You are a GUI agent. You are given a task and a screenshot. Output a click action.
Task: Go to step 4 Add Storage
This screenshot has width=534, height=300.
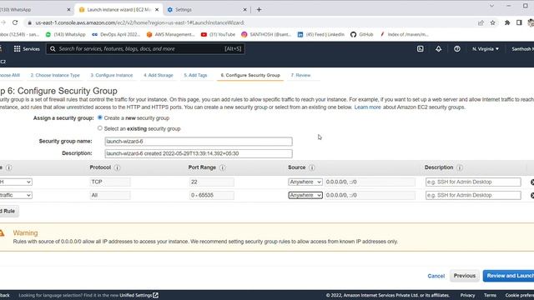coord(159,75)
